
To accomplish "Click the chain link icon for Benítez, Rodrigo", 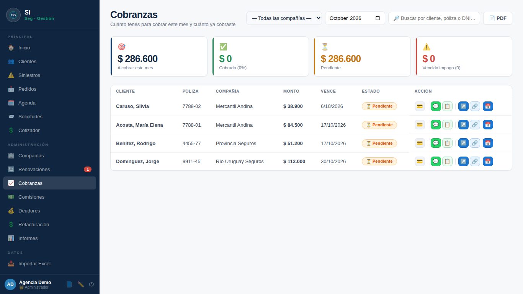I will click(475, 143).
